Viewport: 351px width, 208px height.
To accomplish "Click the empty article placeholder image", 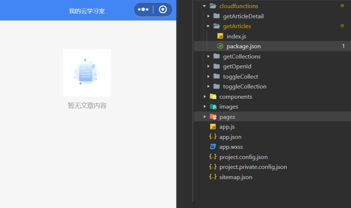I will click(x=87, y=73).
